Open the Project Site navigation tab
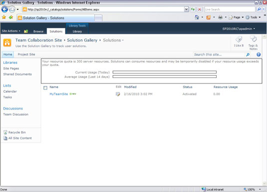This screenshot has height=192, width=267. coord(26,54)
